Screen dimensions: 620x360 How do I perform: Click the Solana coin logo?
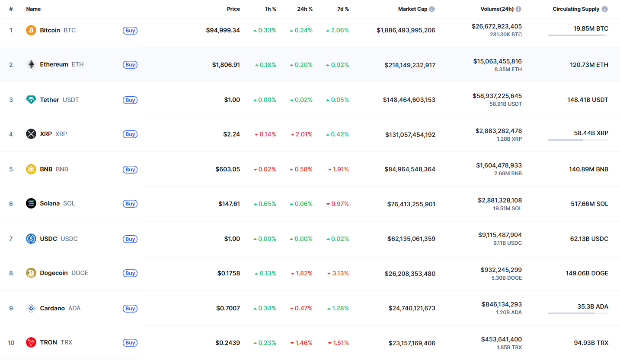pos(31,203)
